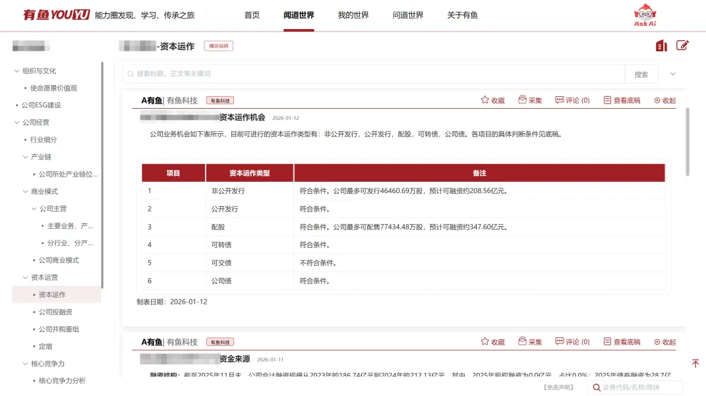This screenshot has height=396, width=706.
Task: Collapse the 公司主营 tree node
Action: (34, 208)
